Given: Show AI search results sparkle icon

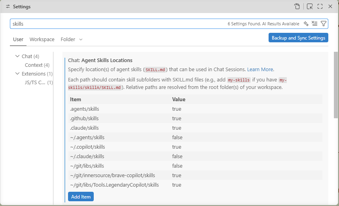Looking at the screenshot, I should tap(306, 24).
